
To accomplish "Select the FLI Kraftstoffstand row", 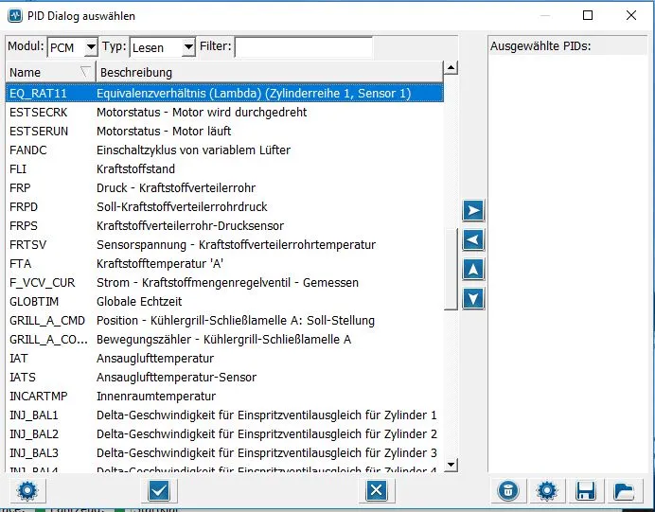I will click(x=223, y=169).
